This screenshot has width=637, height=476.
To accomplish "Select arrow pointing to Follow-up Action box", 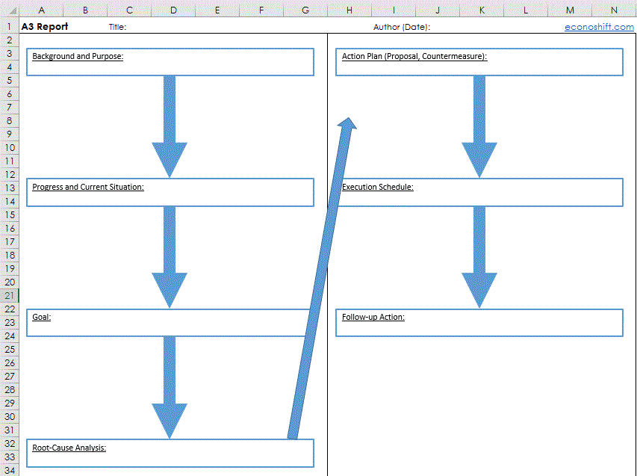I will pyautogui.click(x=479, y=257).
